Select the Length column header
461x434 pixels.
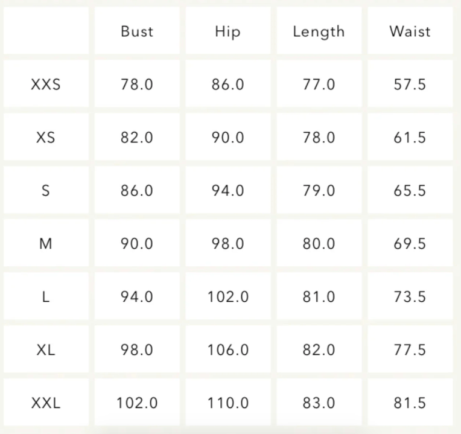pyautogui.click(x=319, y=31)
